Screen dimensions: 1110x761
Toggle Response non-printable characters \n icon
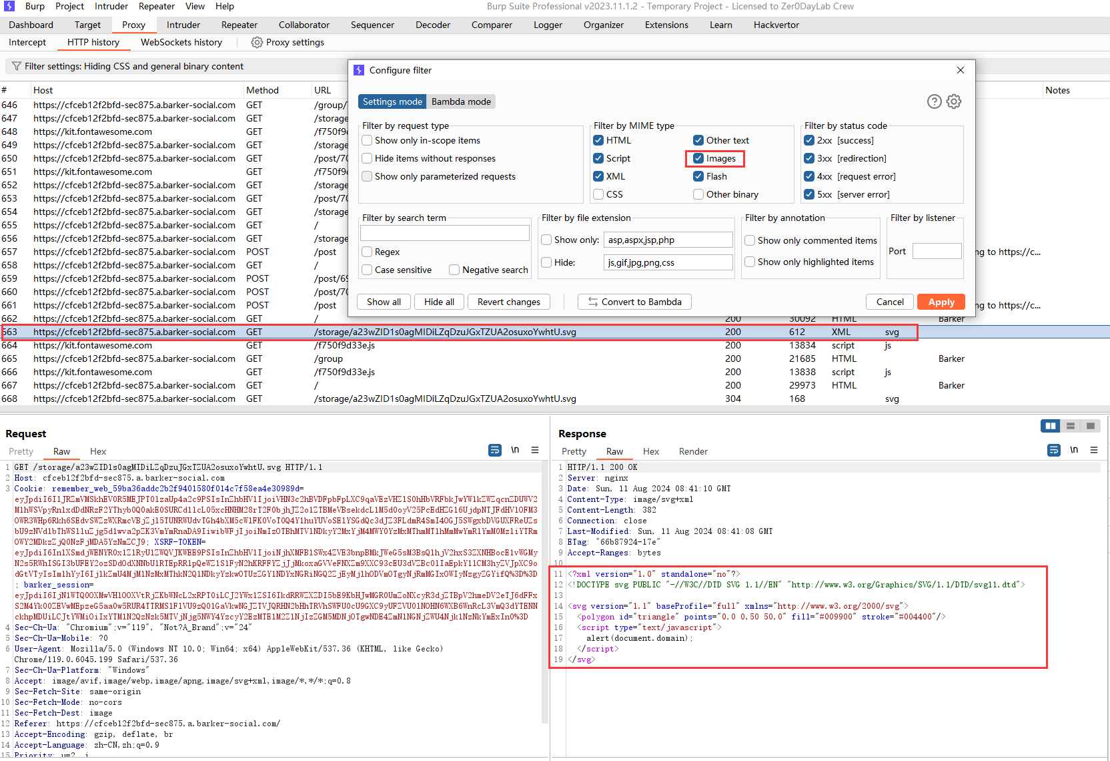(1074, 451)
